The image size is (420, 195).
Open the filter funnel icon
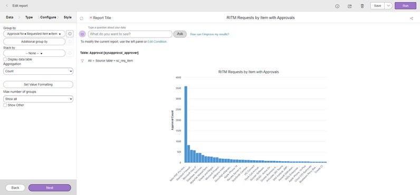(82, 61)
